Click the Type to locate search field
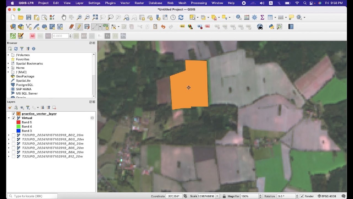Viewport: 353px width, 199px height. tap(33, 196)
